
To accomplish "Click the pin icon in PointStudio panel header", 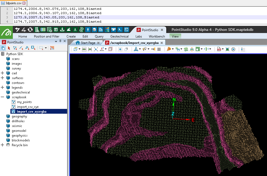I will pyautogui.click(x=60, y=41).
